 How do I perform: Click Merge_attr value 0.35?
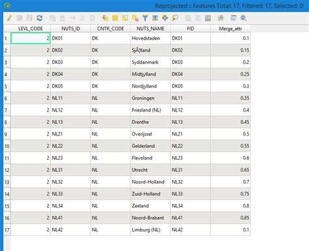click(x=230, y=98)
